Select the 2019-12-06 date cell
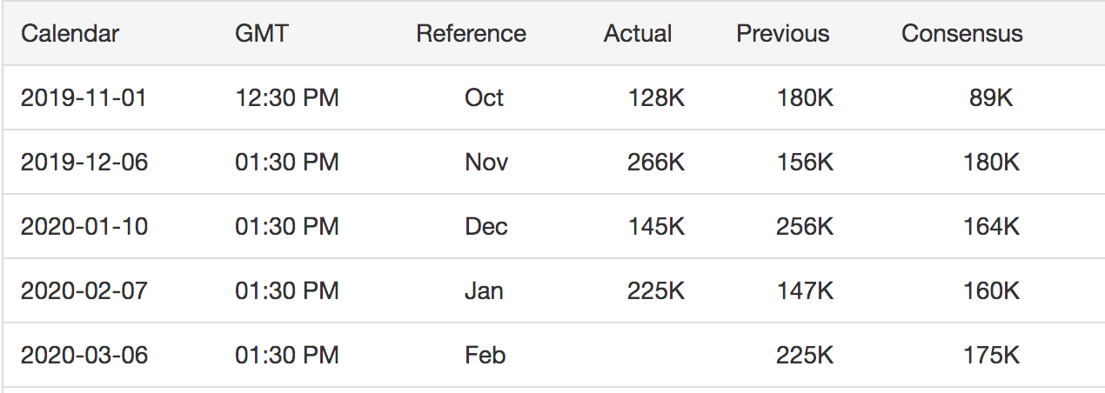The image size is (1105, 393). [x=84, y=163]
